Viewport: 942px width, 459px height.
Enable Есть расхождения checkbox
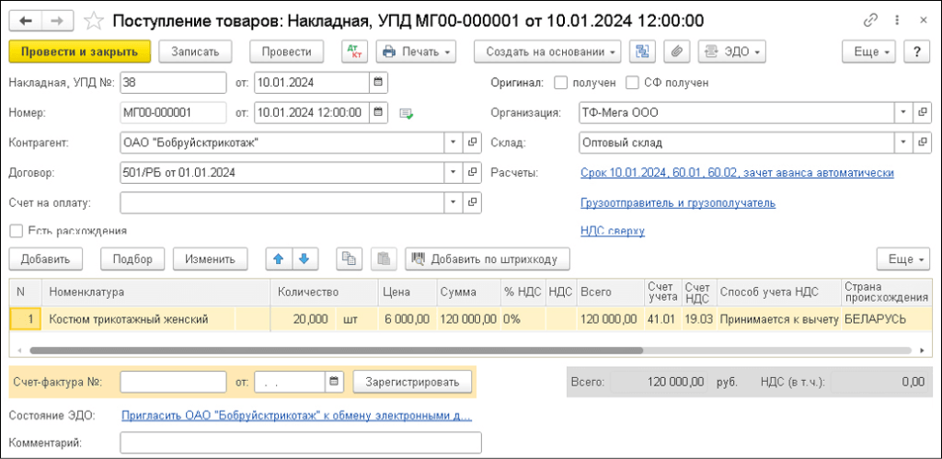tap(17, 231)
